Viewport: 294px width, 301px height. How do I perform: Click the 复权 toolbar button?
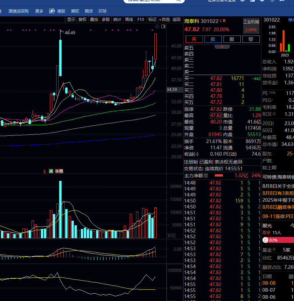point(82,20)
